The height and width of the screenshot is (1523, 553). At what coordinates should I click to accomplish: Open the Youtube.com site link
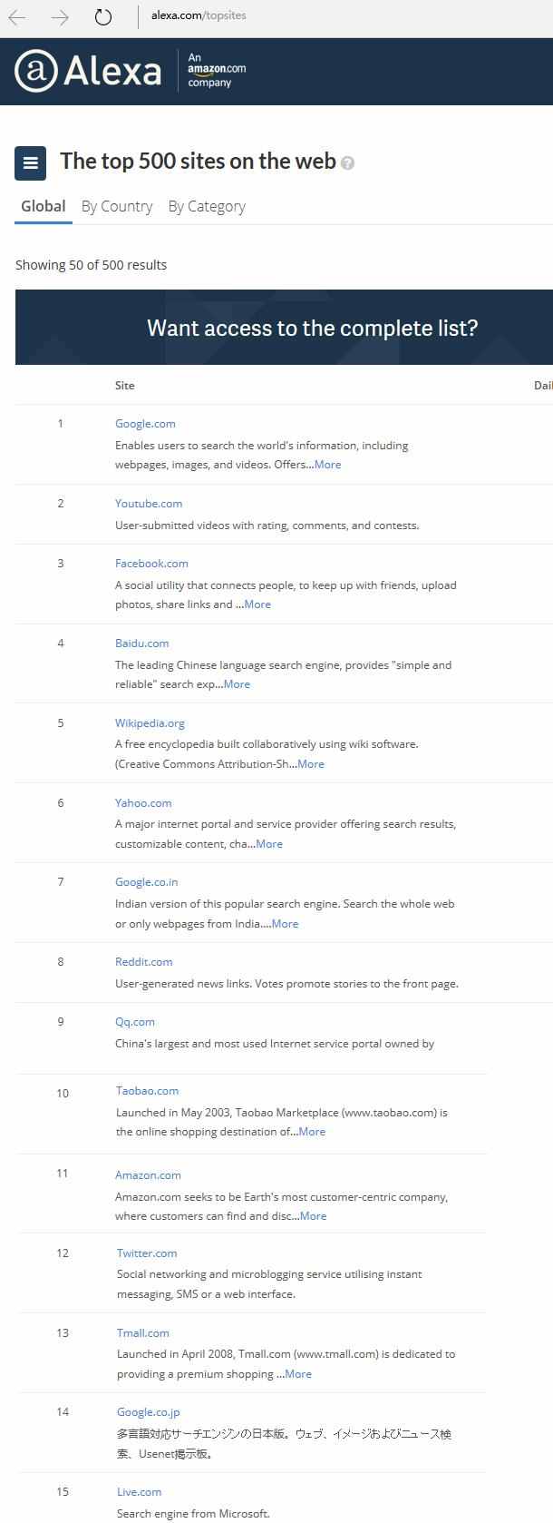click(149, 504)
